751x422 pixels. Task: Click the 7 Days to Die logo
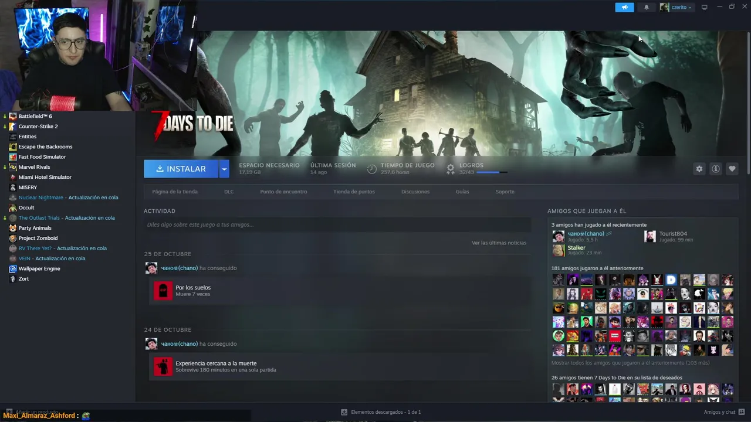[x=192, y=125]
